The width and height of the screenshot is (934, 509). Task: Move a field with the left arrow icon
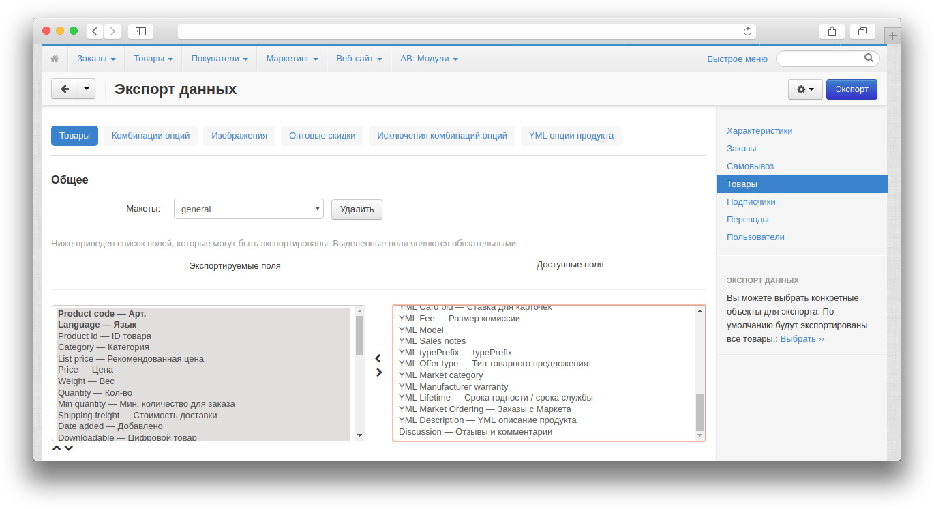[378, 358]
